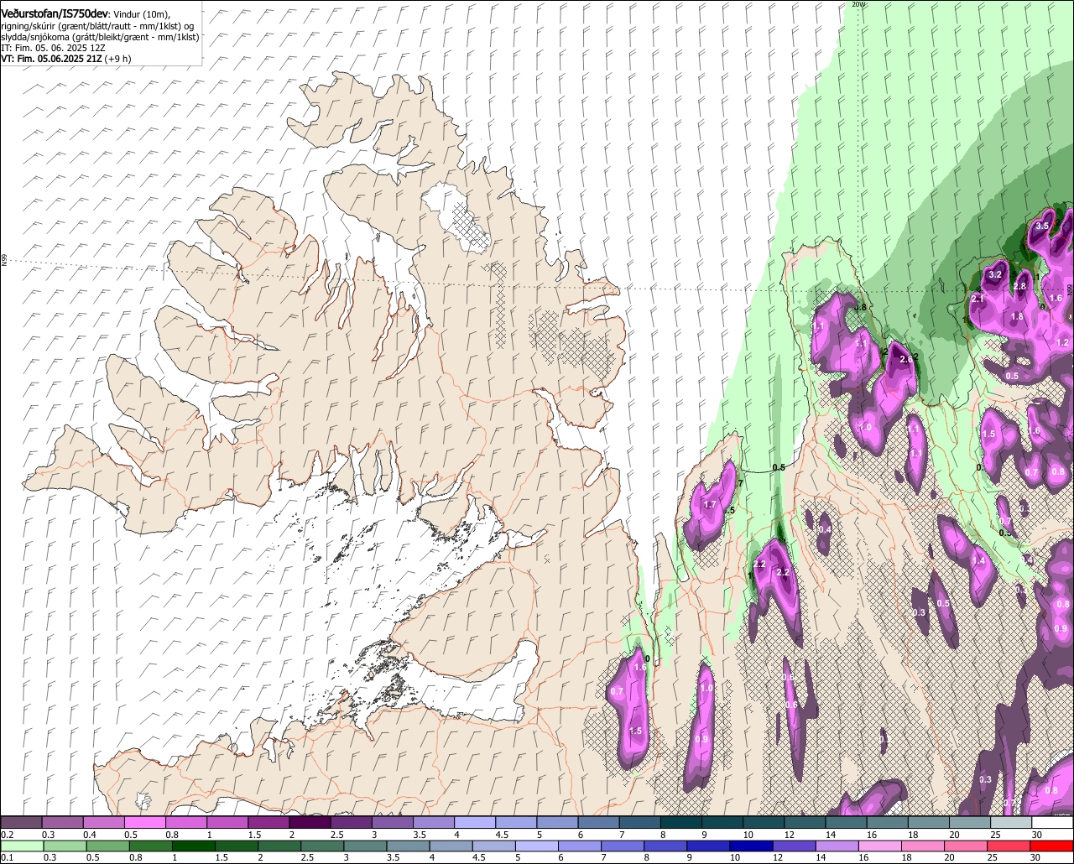Select upper snow legend swatch 2–2.5
The height and width of the screenshot is (864, 1074).
pos(310,823)
